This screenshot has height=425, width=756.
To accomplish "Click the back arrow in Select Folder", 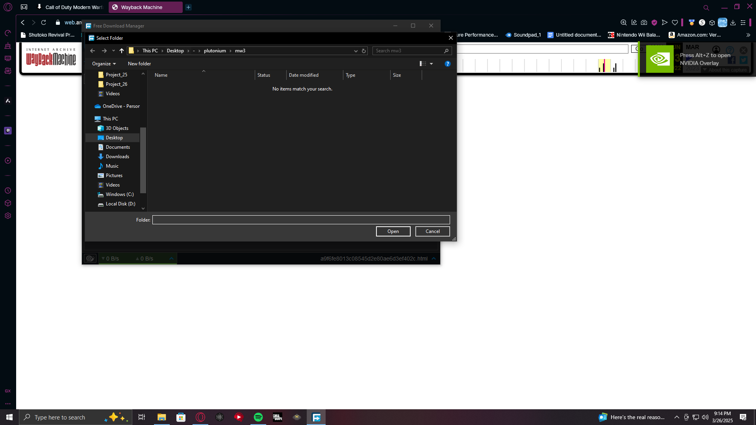I will point(93,51).
